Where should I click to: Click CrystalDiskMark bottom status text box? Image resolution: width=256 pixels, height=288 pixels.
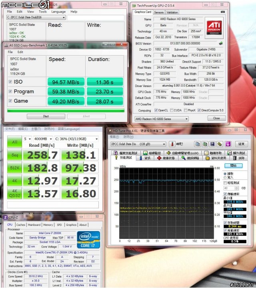click(x=53, y=205)
